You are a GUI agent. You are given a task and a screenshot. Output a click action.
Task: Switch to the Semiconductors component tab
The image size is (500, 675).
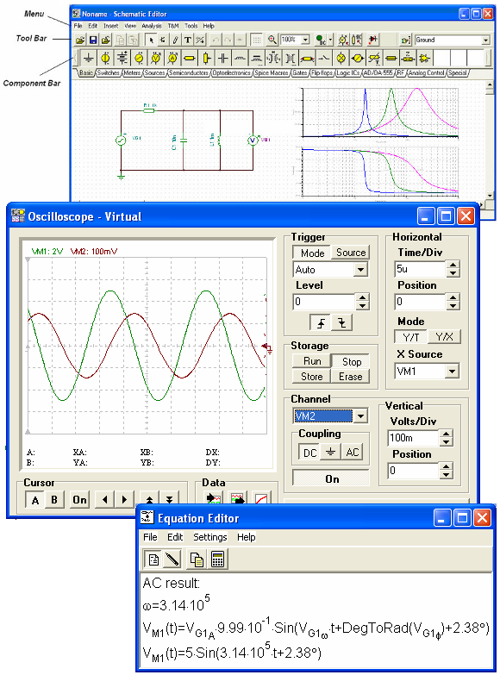pyautogui.click(x=189, y=73)
